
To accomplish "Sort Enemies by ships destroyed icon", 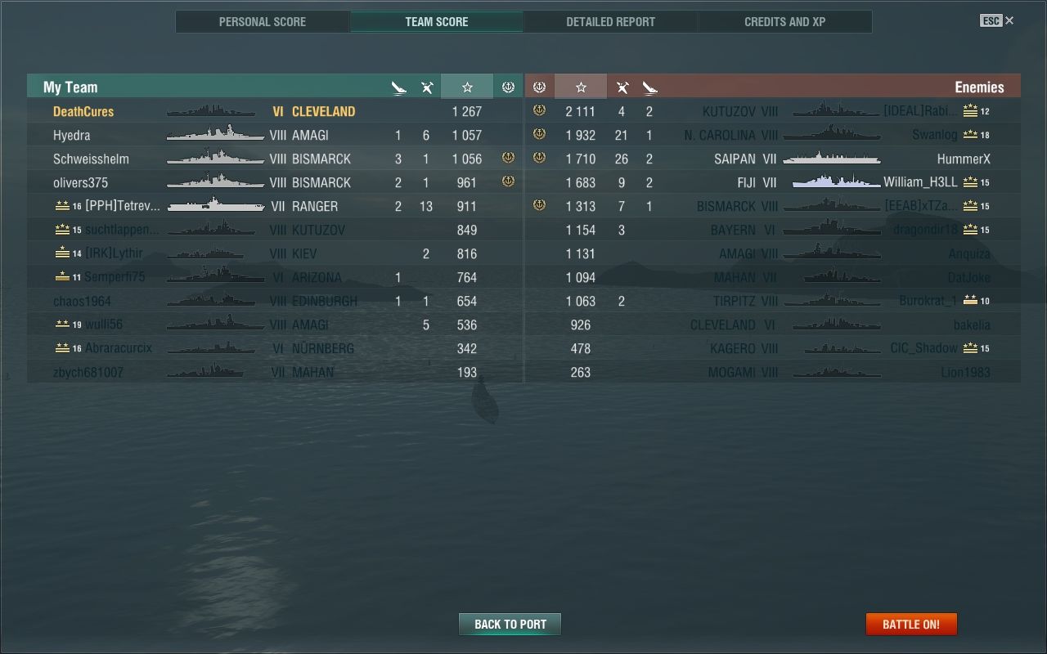I will 649,87.
